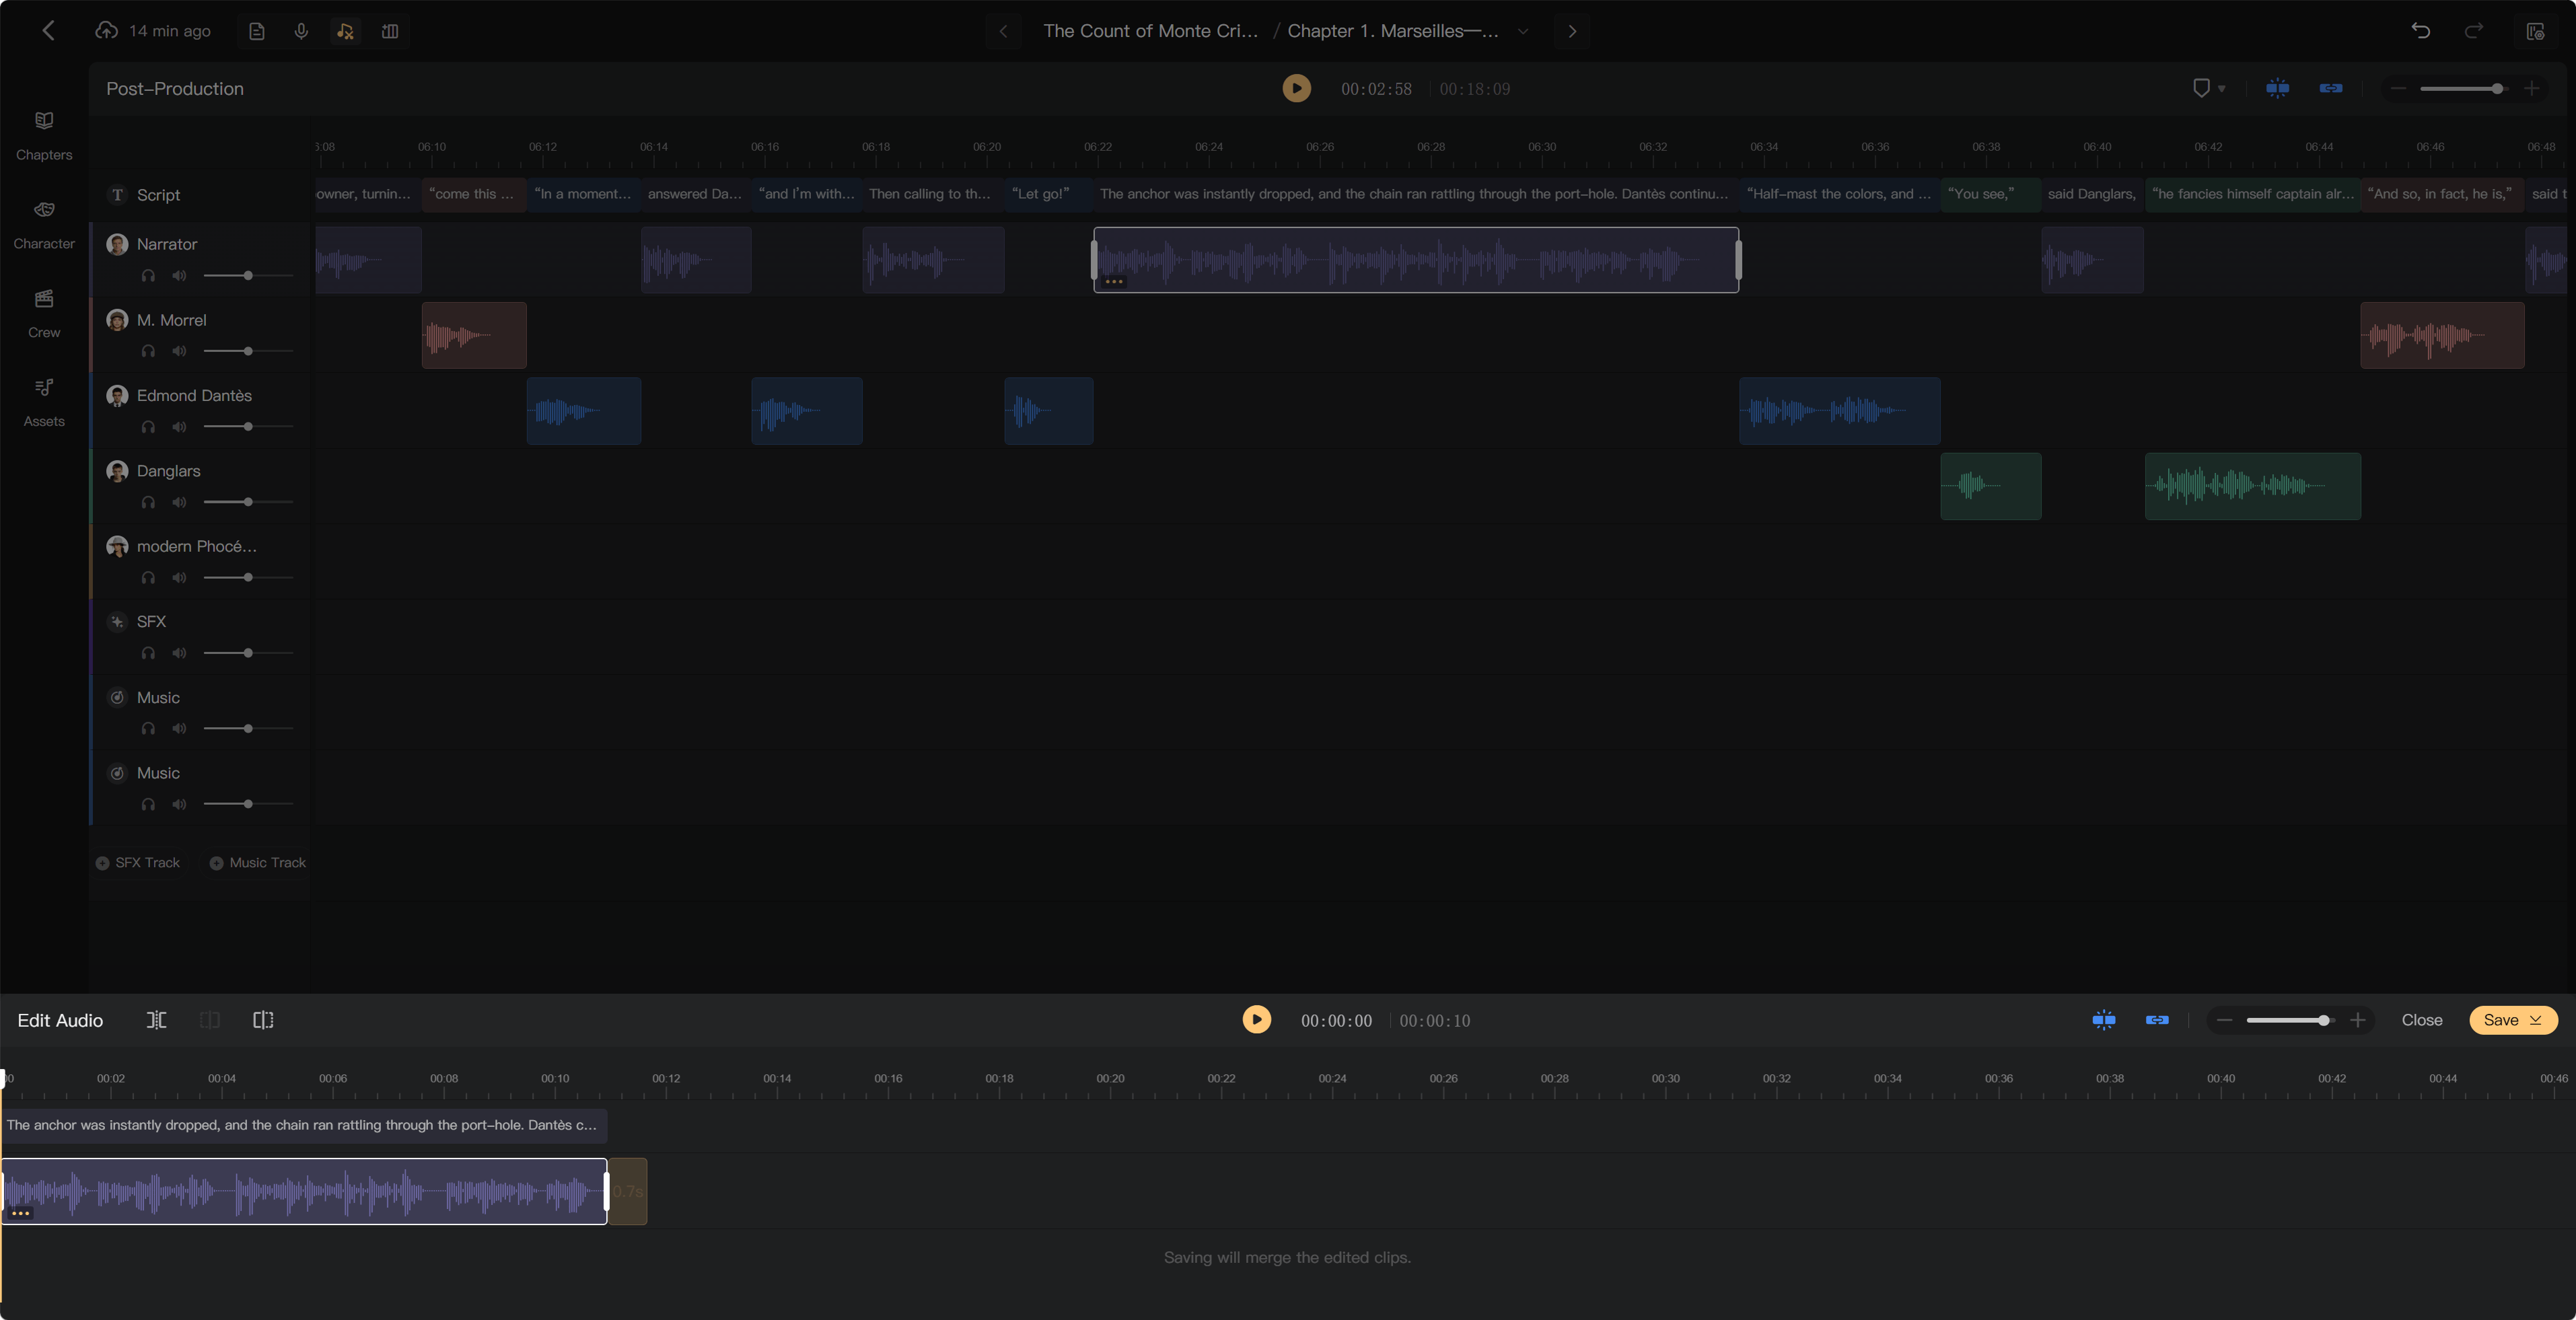Adjust the Post-Production zoom slider
The width and height of the screenshot is (2576, 1320).
(2464, 89)
